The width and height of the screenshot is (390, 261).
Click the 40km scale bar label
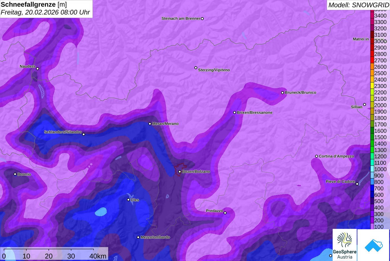(x=98, y=256)
